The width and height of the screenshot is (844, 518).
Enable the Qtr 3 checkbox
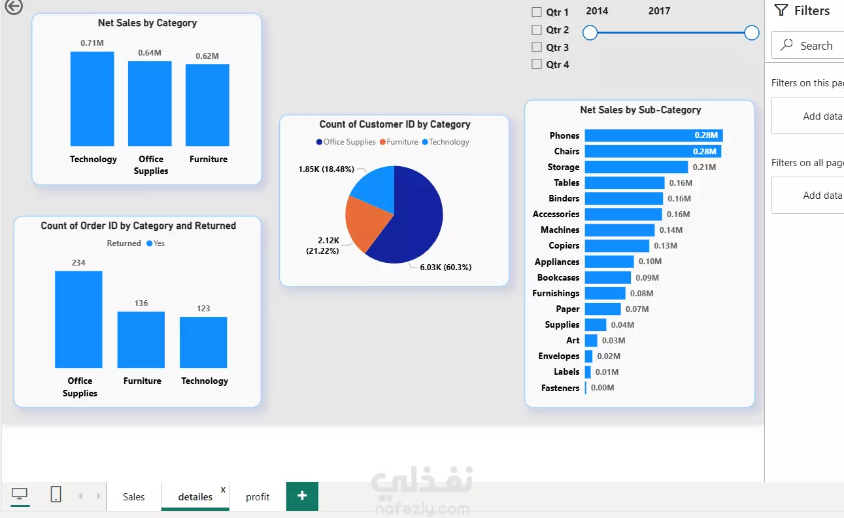coord(537,47)
